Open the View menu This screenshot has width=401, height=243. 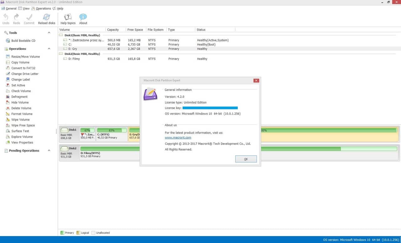point(24,8)
